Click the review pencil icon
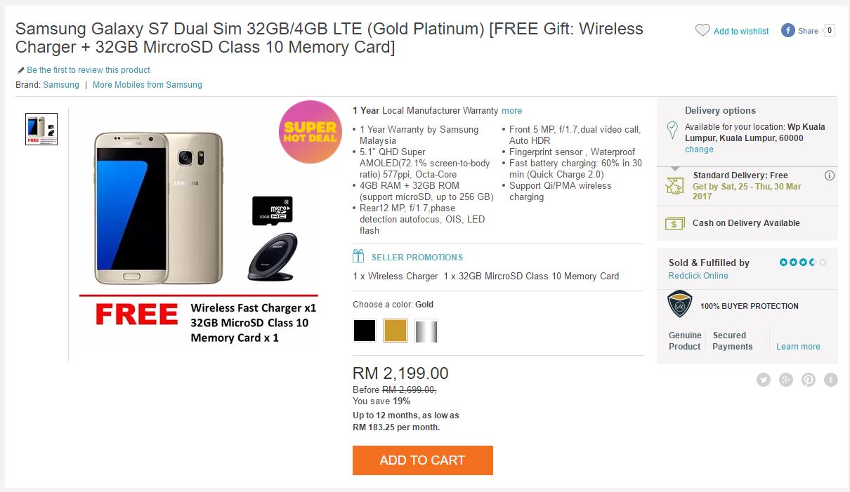850x492 pixels. [20, 70]
